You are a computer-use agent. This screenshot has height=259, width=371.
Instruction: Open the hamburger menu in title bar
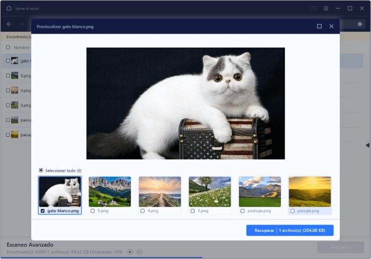click(x=326, y=8)
